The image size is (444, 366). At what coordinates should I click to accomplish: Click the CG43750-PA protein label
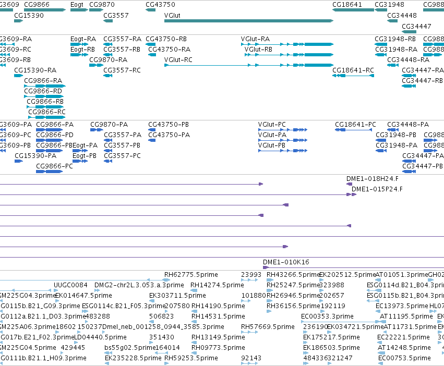coord(169,136)
